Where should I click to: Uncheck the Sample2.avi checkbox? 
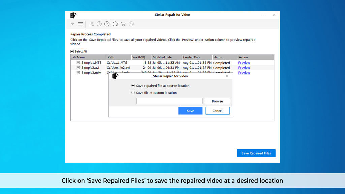[78, 68]
